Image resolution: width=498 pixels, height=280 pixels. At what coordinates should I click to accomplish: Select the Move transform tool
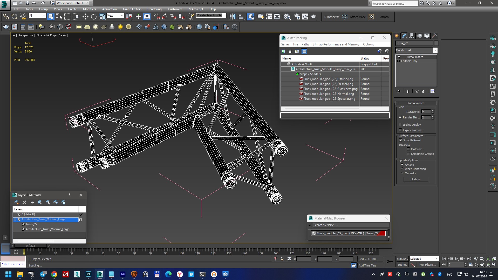(85, 17)
